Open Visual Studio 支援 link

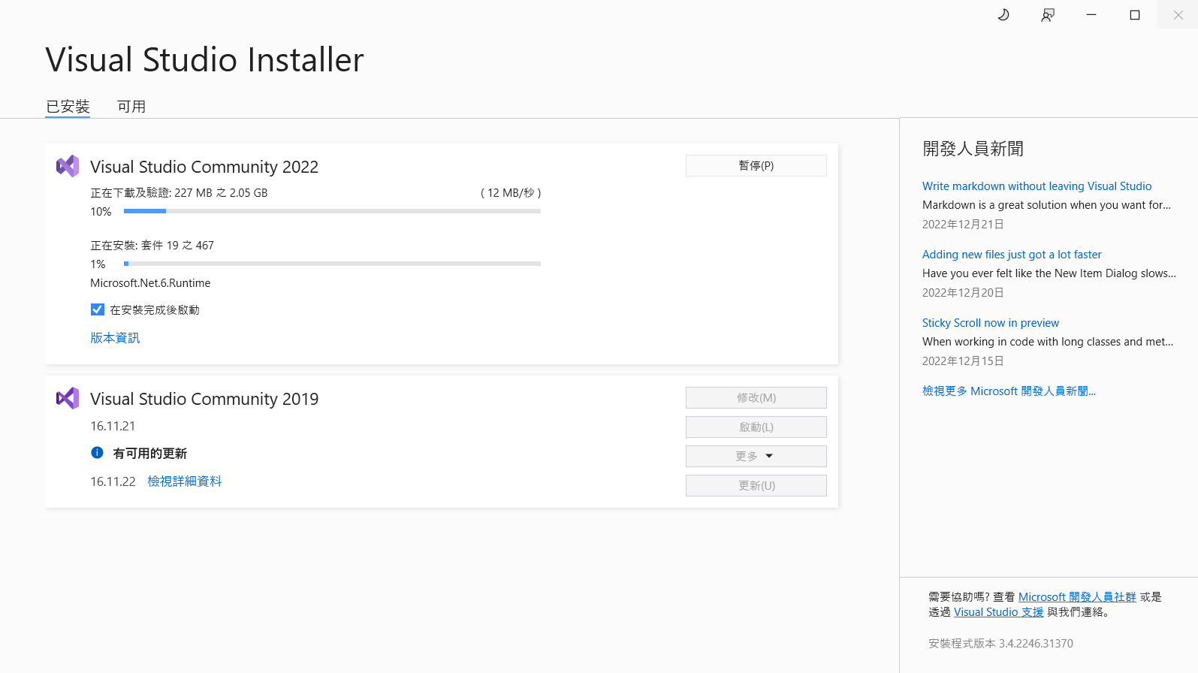click(998, 612)
